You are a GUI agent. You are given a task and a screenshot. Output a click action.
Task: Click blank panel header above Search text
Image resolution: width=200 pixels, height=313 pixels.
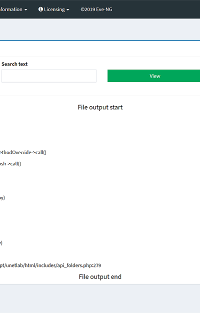point(100,49)
